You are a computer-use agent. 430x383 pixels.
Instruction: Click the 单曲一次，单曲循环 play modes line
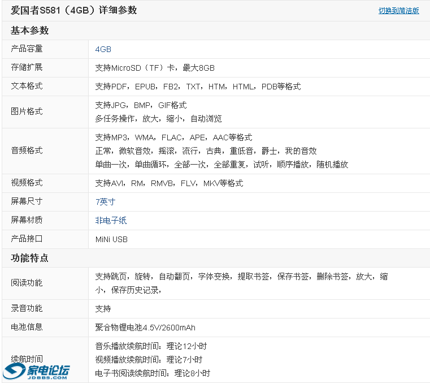coord(221,165)
